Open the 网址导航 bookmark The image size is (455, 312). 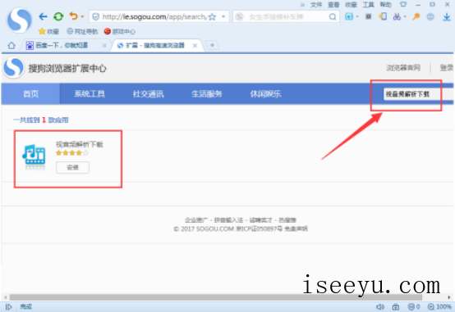click(82, 31)
